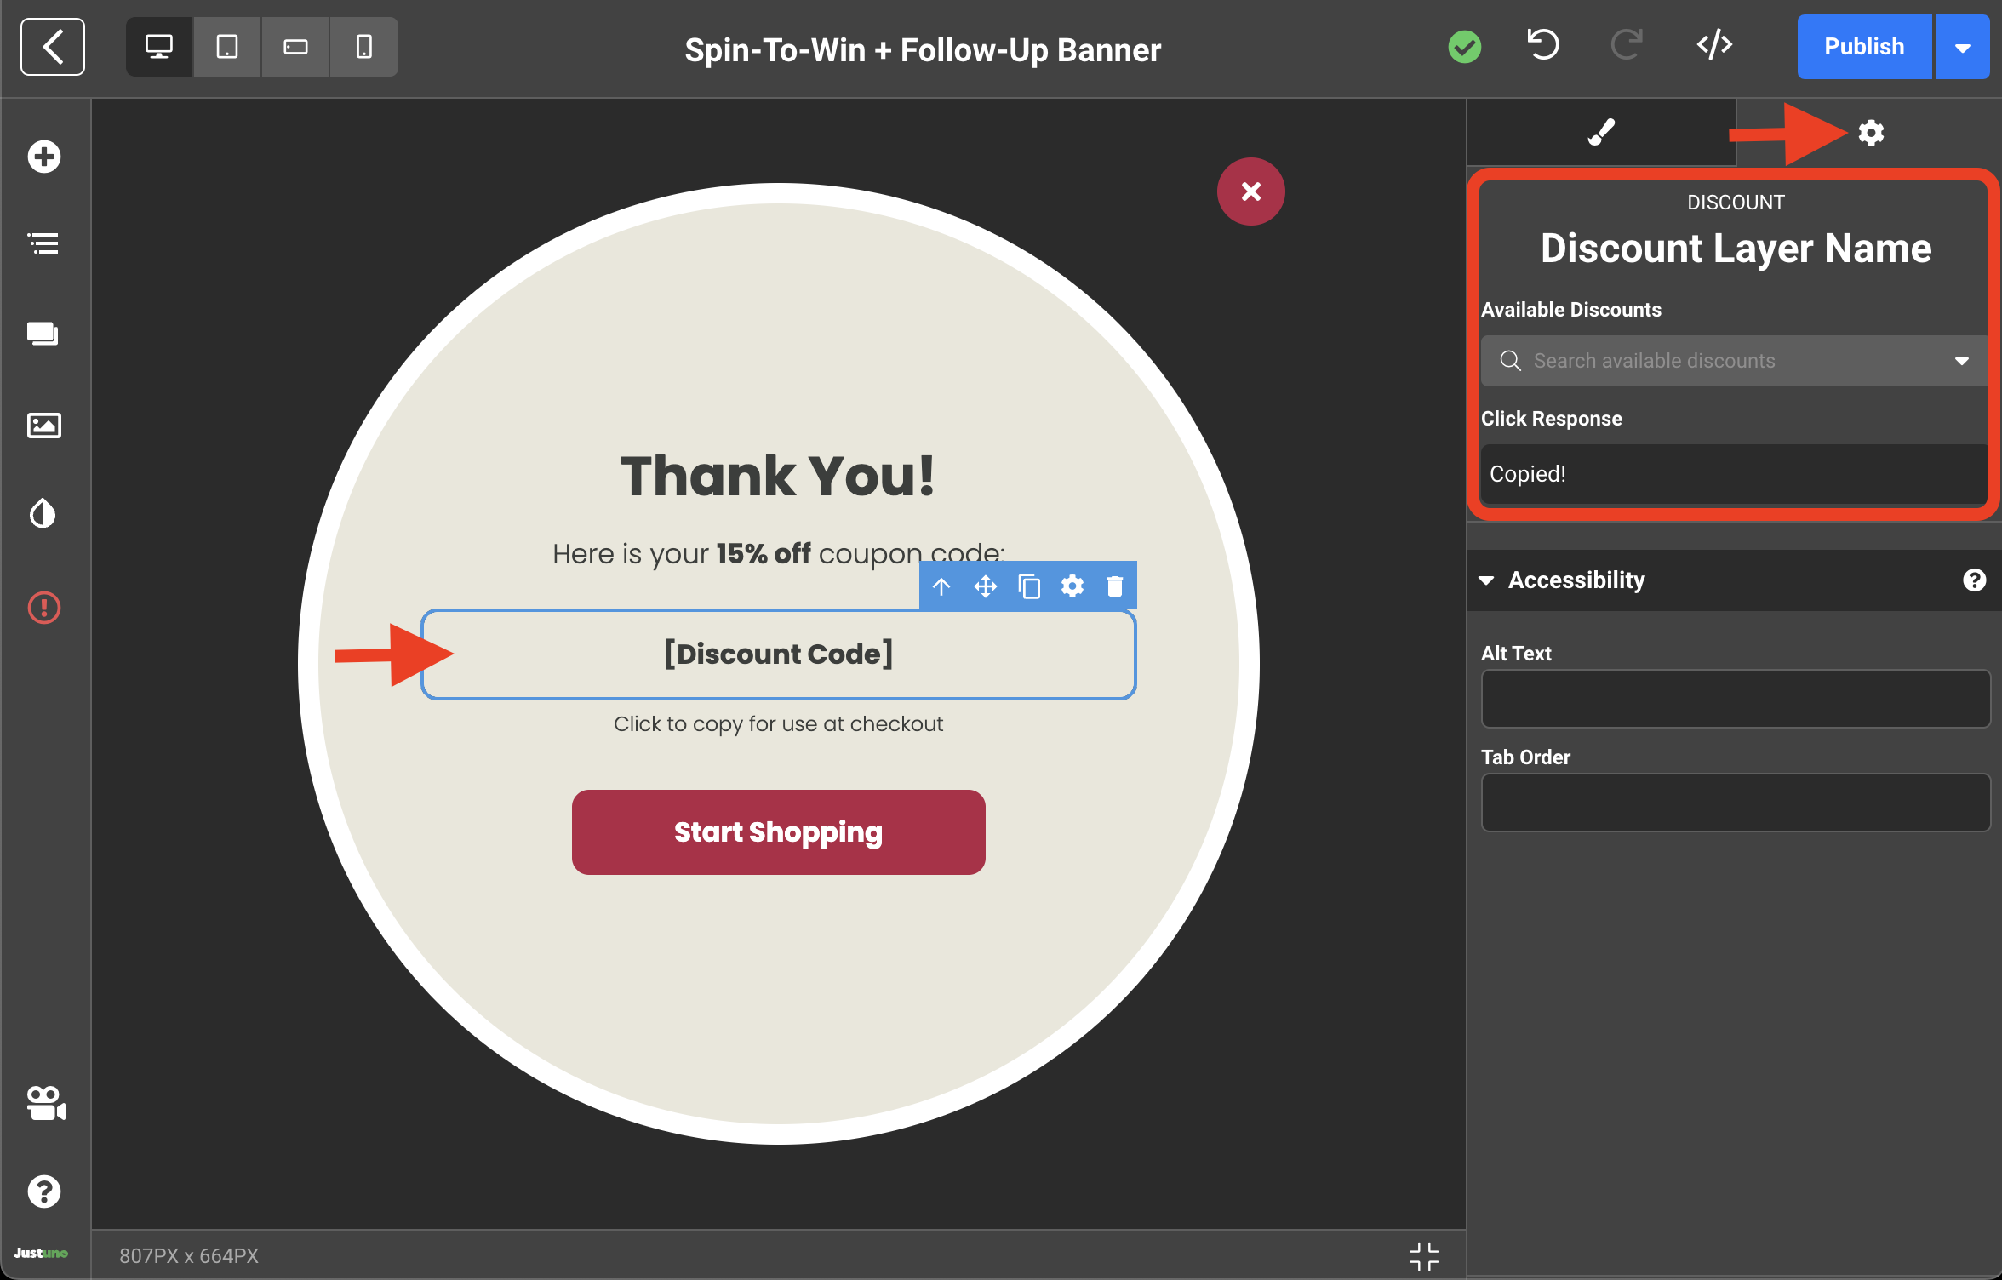Screen dimensions: 2002x1280
Task: Click the red warning alert icon
Action: coord(43,608)
